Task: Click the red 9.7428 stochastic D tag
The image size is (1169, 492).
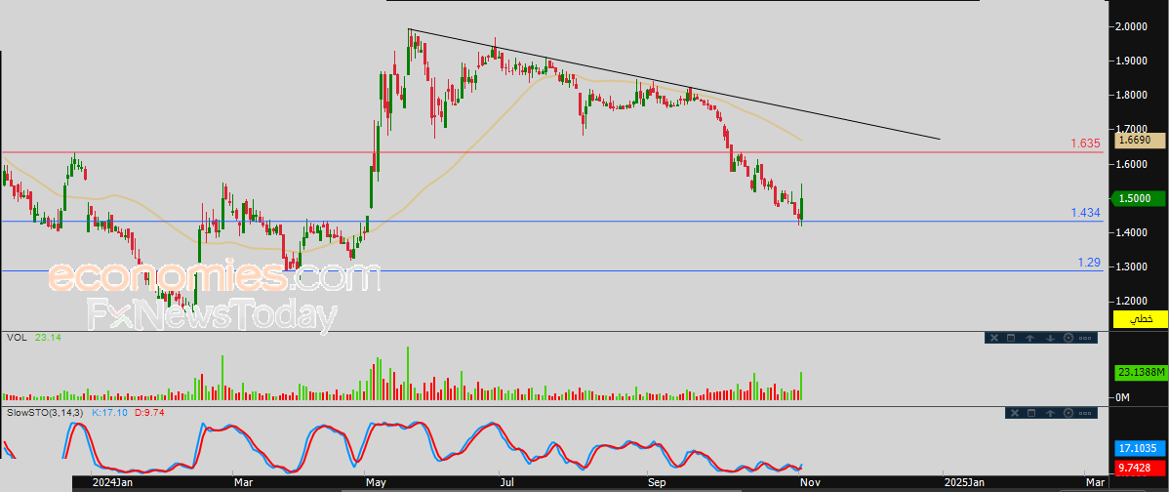Action: pyautogui.click(x=1140, y=468)
